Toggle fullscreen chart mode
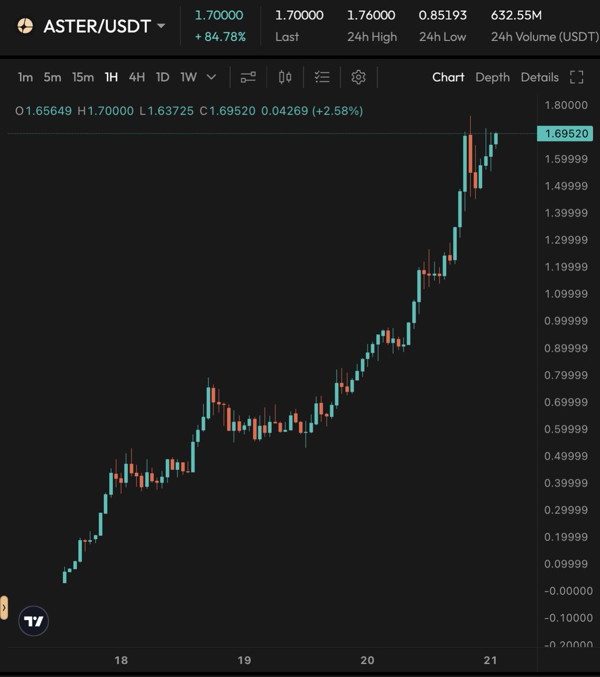Screen dimensions: 600x677 click(x=577, y=77)
